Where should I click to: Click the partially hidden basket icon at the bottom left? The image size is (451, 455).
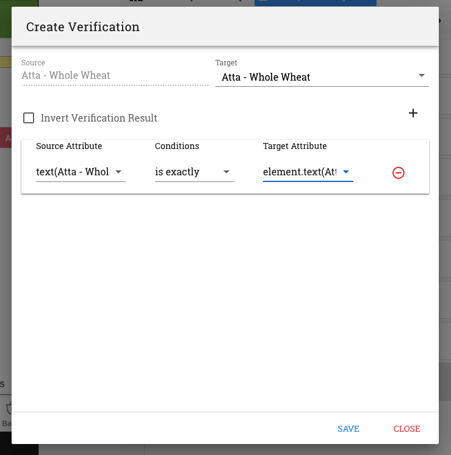coord(9,409)
